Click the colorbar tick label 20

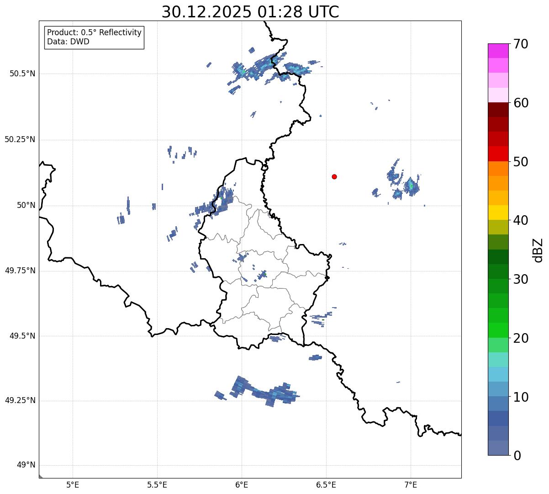[521, 338]
